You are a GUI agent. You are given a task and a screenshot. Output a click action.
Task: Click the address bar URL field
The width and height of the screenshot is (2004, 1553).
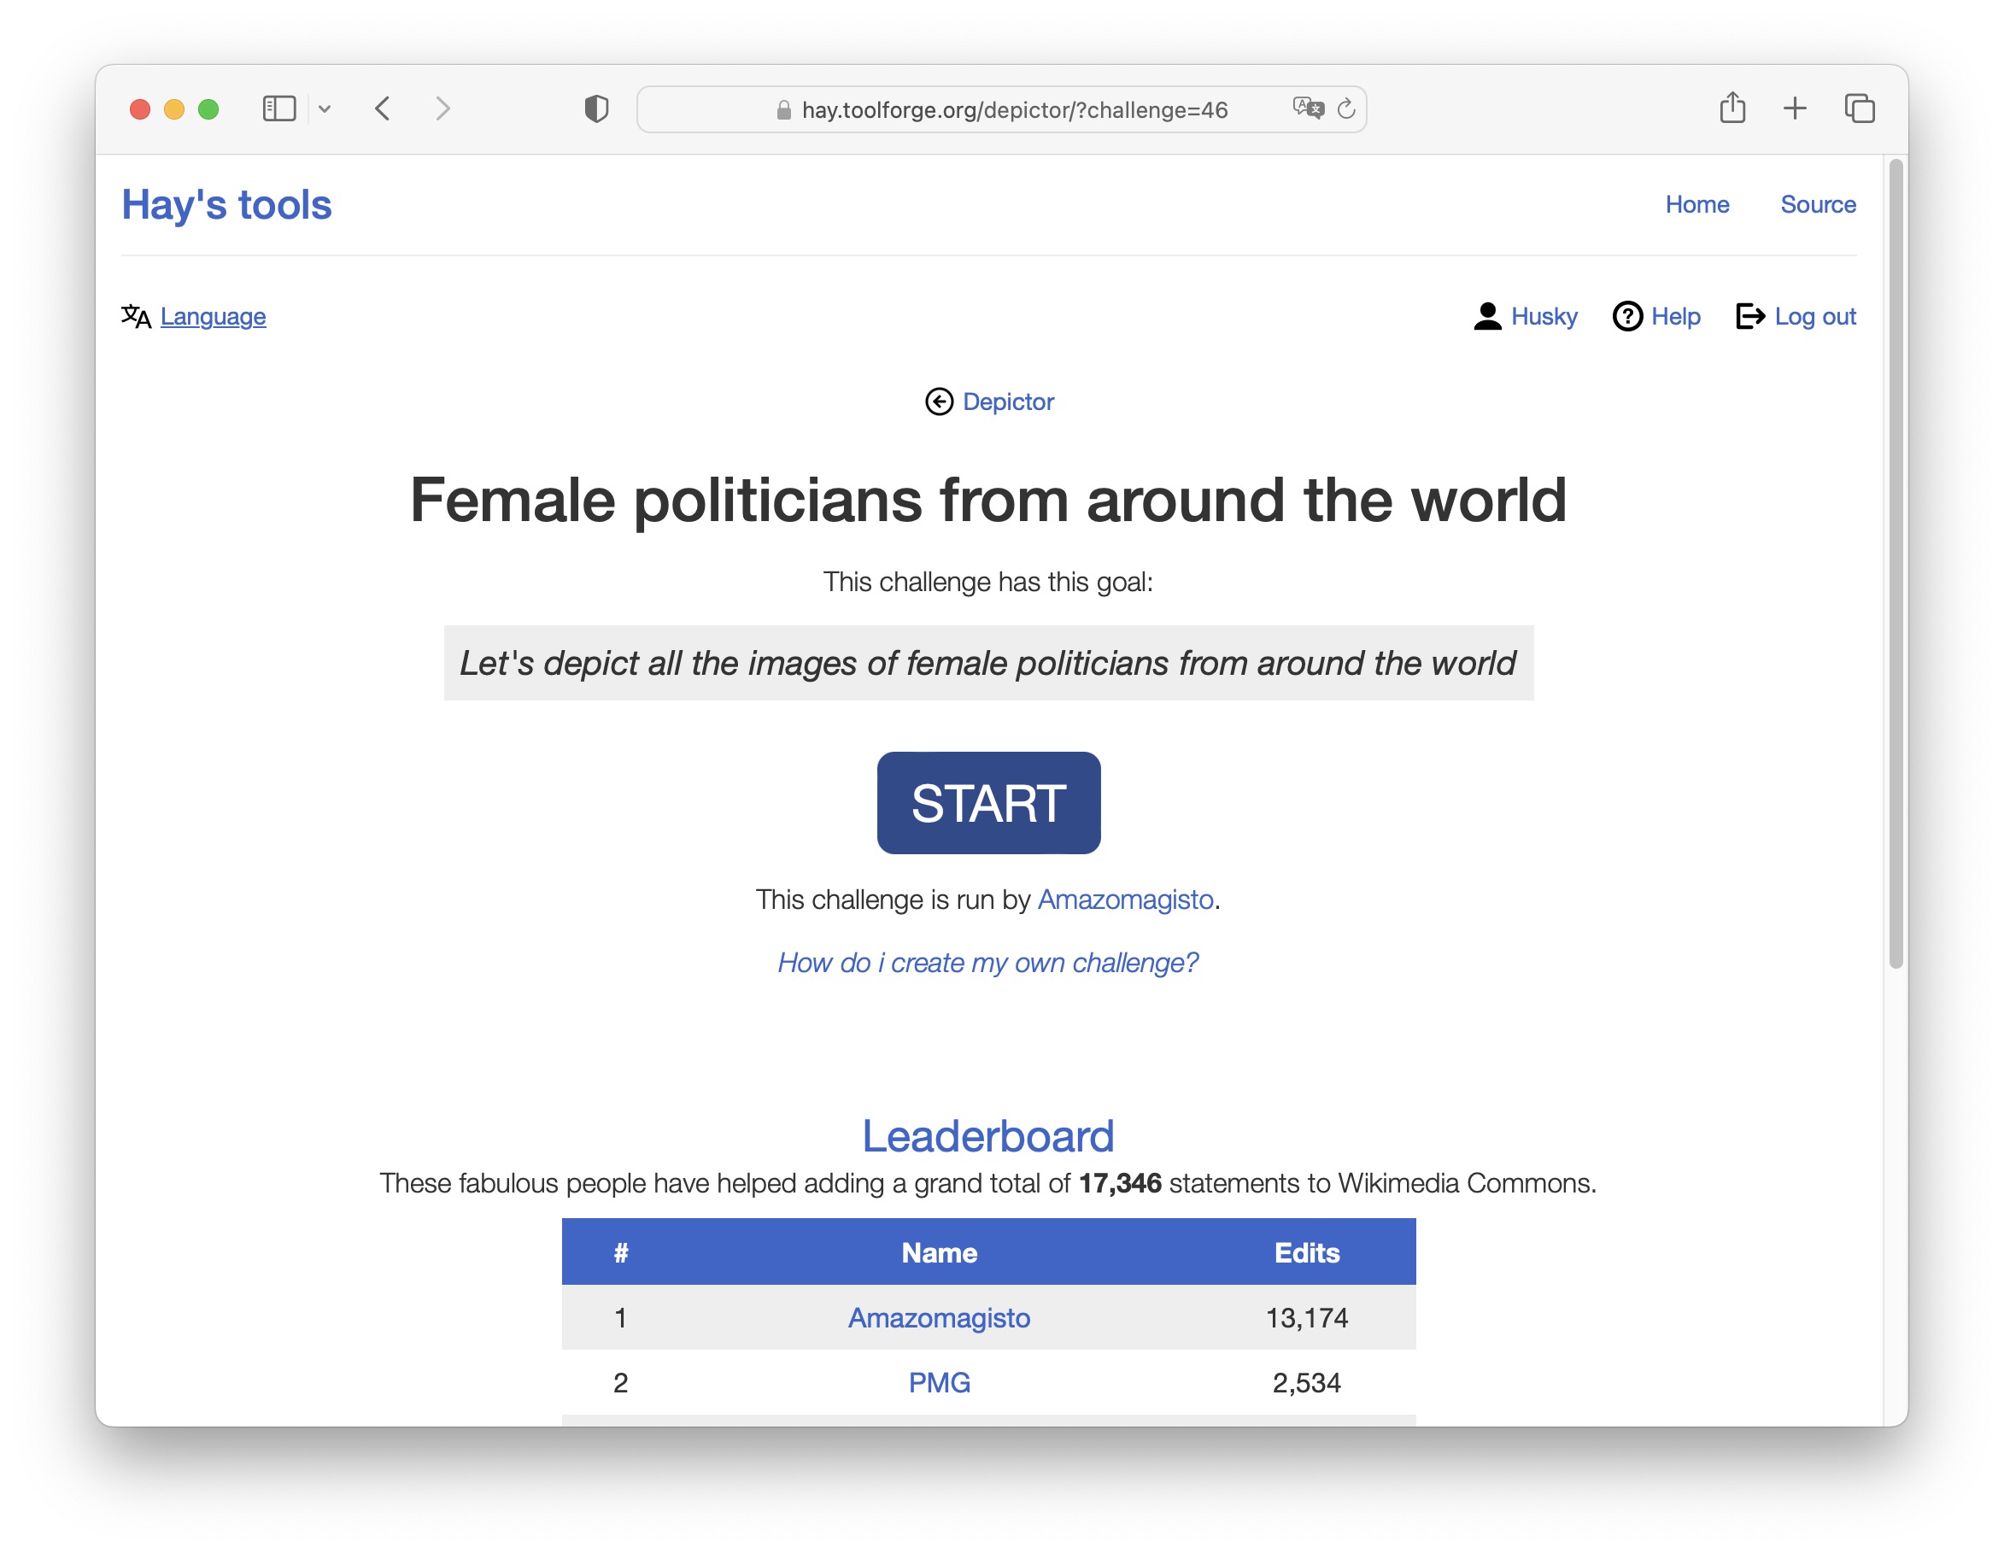click(x=1002, y=109)
